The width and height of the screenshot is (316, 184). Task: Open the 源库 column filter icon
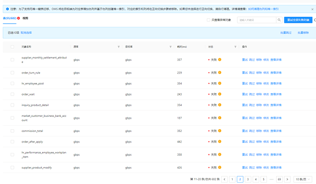(119, 47)
